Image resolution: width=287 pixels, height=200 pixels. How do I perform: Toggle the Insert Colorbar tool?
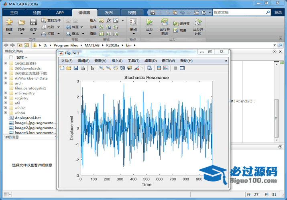pos(159,68)
